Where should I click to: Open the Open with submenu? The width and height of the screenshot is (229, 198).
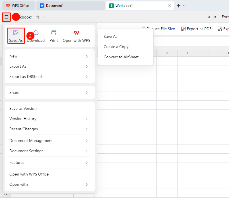pyautogui.click(x=50, y=184)
